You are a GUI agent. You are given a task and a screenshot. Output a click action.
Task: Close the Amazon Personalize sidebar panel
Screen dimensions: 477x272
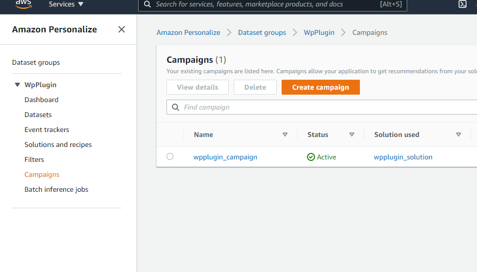coord(121,29)
